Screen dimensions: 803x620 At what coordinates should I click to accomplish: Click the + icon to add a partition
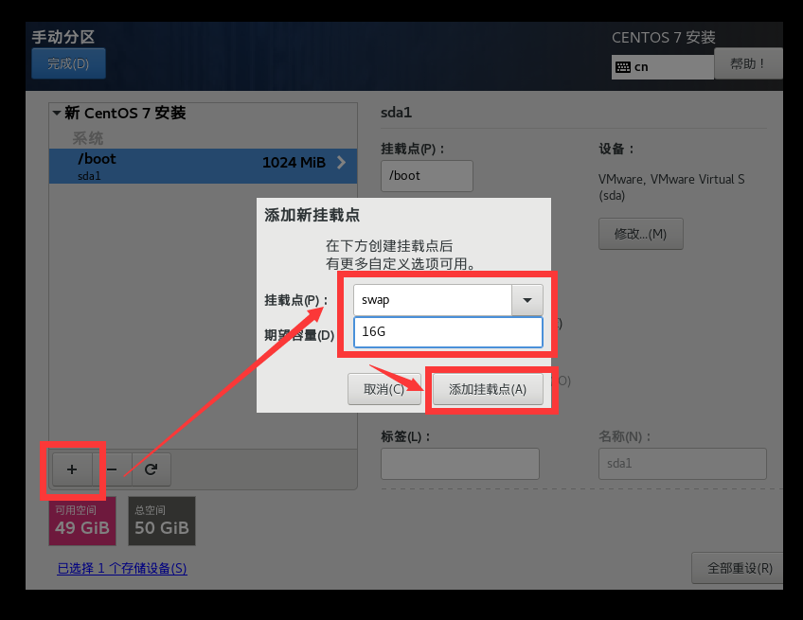tap(73, 469)
